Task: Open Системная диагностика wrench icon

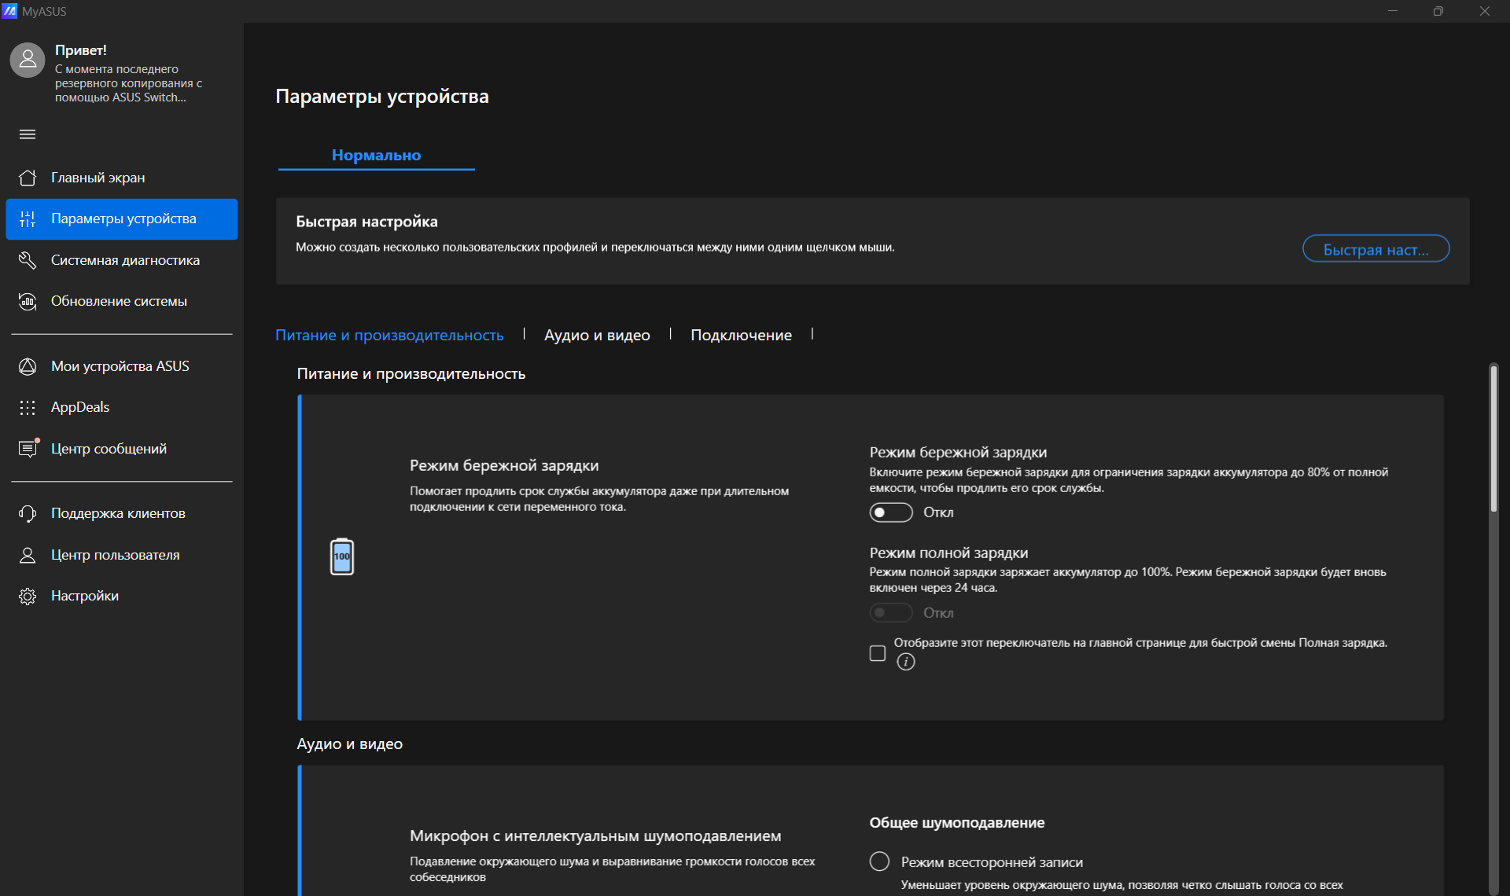Action: pyautogui.click(x=28, y=260)
